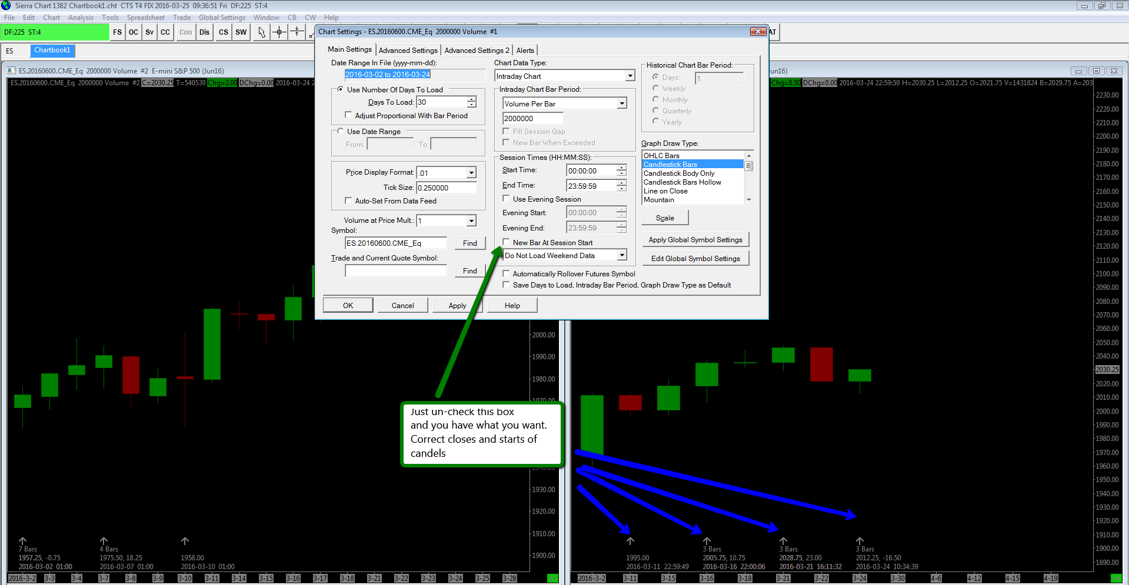Enable Use Evening Session checkbox
Image resolution: width=1129 pixels, height=585 pixels.
coord(506,199)
